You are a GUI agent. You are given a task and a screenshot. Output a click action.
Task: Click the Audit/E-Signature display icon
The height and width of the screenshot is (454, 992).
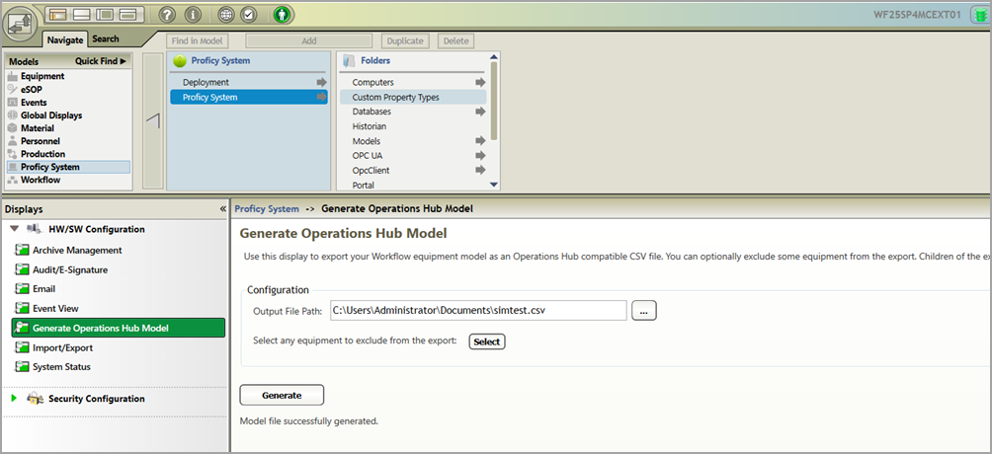pos(23,270)
